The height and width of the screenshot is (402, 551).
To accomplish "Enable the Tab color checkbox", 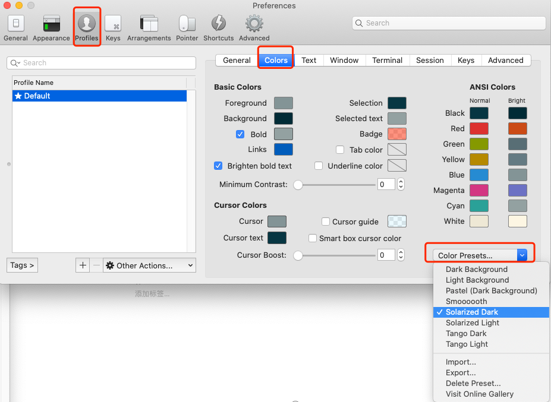I will pos(340,150).
